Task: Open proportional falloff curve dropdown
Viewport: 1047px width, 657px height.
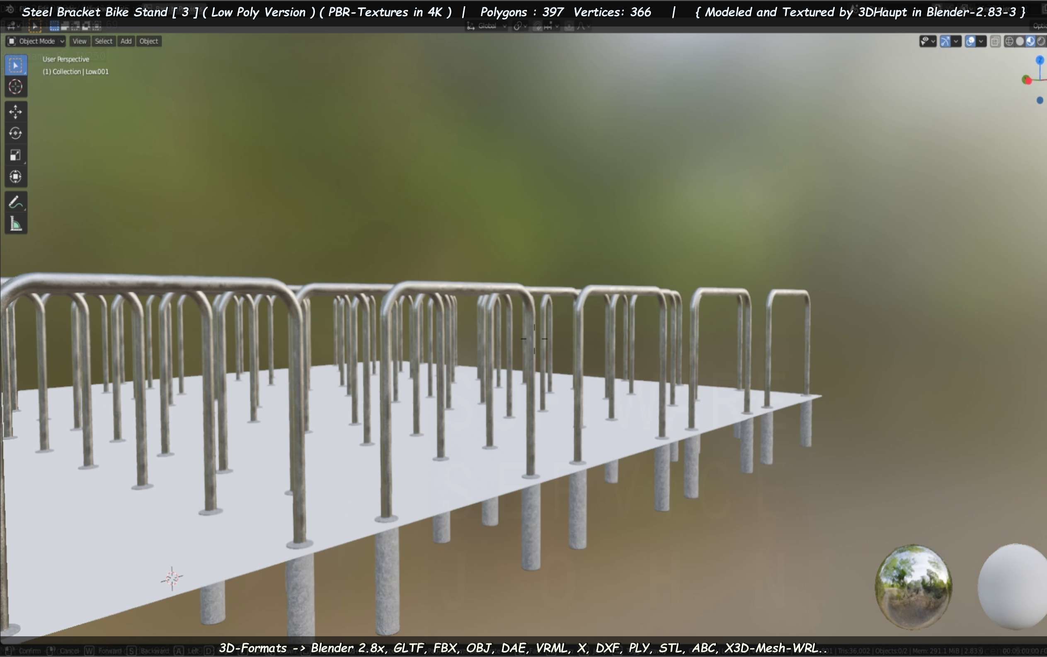Action: (583, 26)
